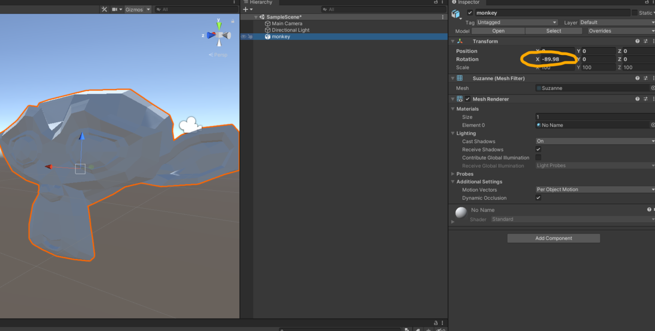Collapse SampleScene tree in Hierarchy

click(256, 17)
